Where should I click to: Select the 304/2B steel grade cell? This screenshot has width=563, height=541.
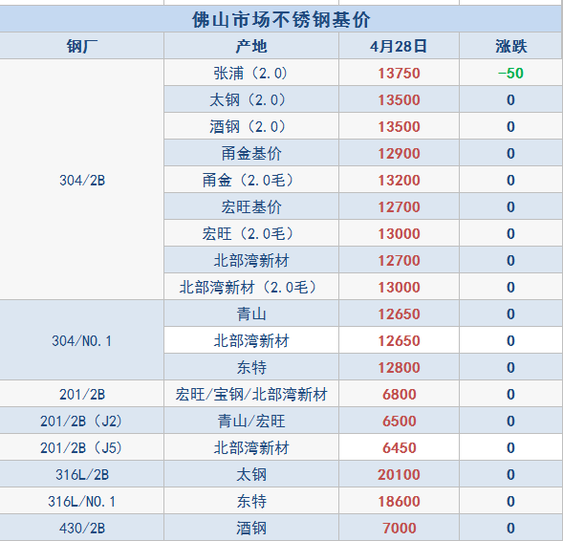coord(82,181)
